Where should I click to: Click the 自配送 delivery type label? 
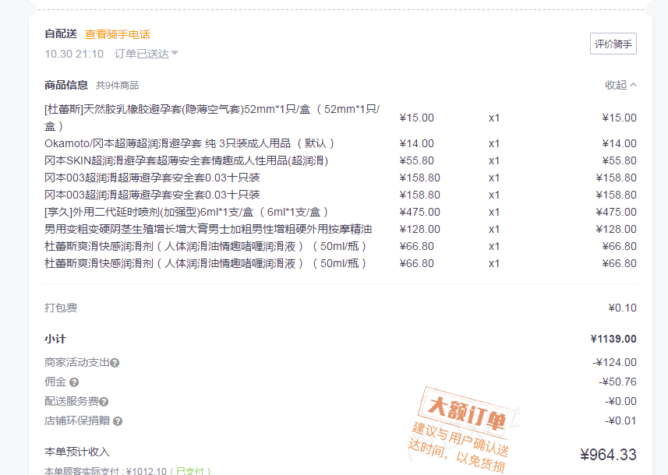click(61, 34)
